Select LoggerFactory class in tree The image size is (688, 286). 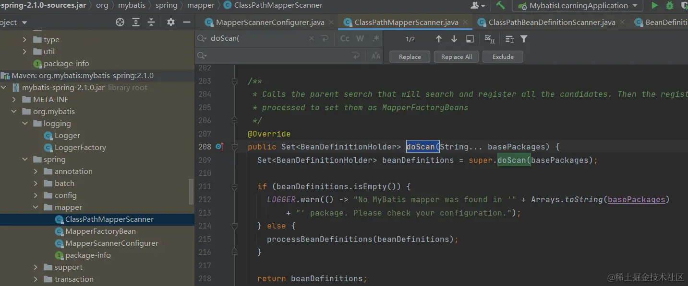pyautogui.click(x=80, y=148)
